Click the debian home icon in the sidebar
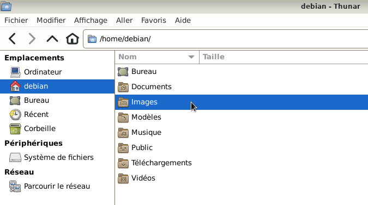Viewport: 368px width, 205px height. pos(15,86)
